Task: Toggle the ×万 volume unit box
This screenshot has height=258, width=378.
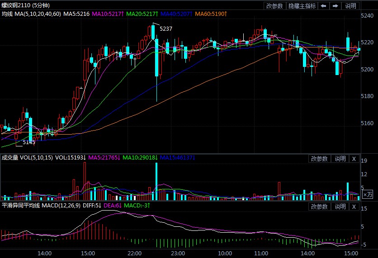Action: click(355, 194)
